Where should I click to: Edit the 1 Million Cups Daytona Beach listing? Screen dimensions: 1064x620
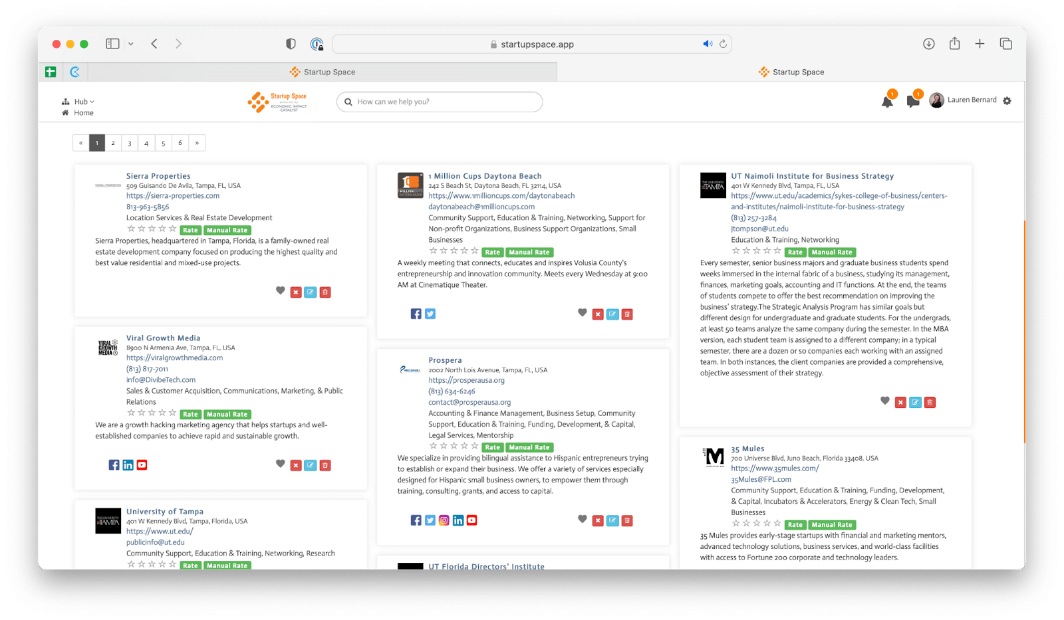coord(612,314)
